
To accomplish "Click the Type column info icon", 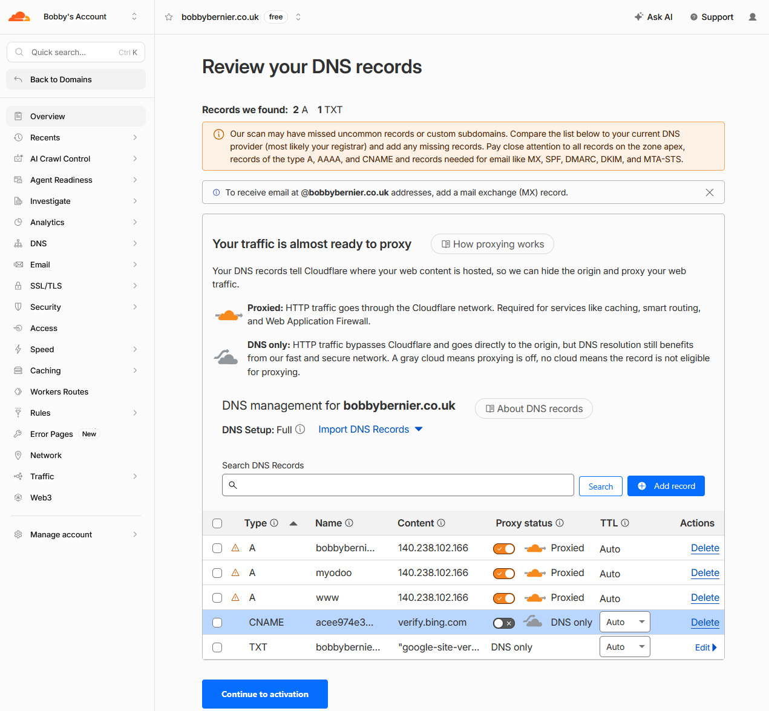I will tap(274, 523).
